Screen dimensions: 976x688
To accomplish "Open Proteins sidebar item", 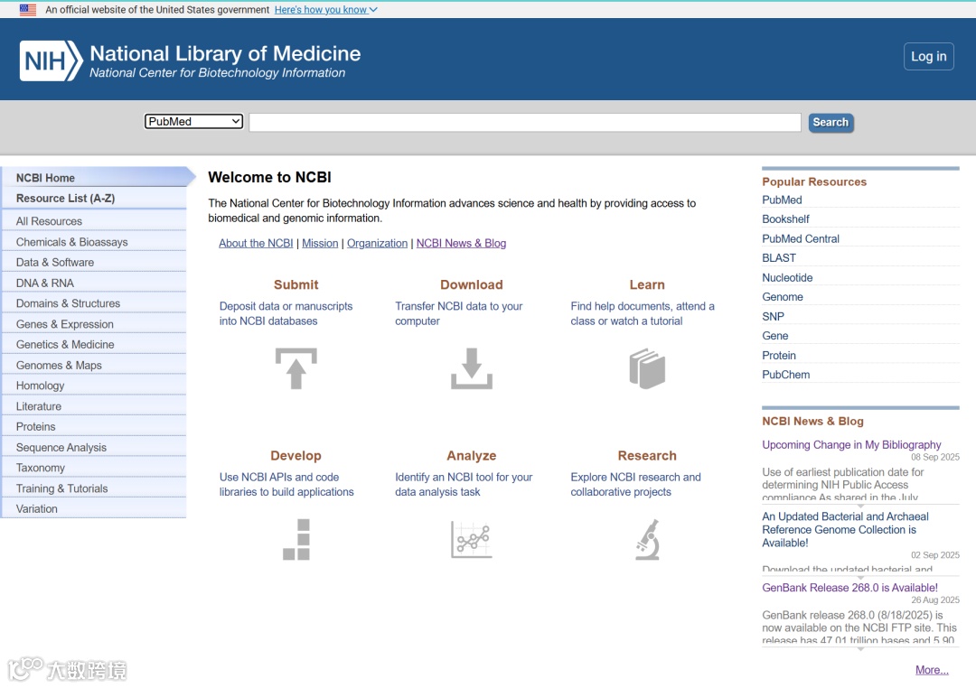I will coord(95,427).
